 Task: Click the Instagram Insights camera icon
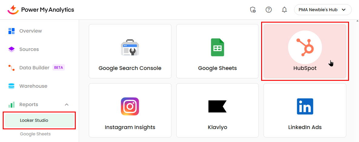pyautogui.click(x=130, y=106)
